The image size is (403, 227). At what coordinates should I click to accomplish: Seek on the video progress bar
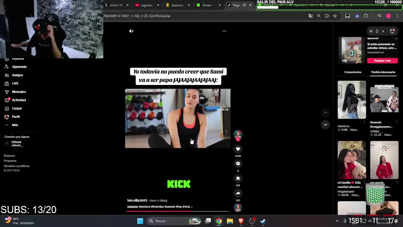pos(178,211)
